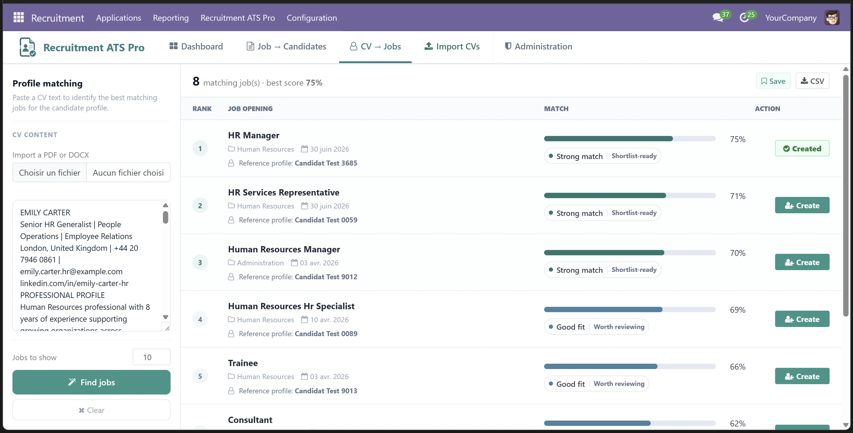
Task: Click rank badge 5 for Trainee
Action: (200, 376)
